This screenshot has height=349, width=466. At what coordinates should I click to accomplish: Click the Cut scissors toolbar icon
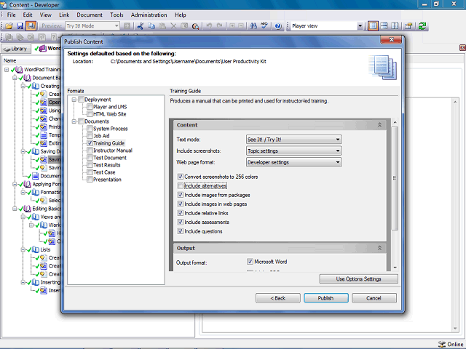[141, 26]
